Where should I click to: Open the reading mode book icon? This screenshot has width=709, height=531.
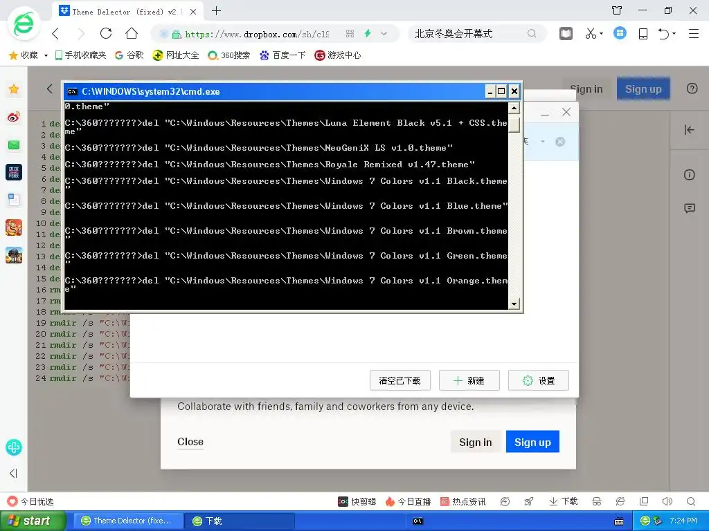(566, 34)
